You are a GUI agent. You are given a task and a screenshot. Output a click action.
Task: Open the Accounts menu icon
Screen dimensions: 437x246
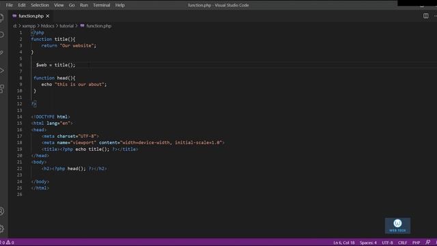(x=1, y=211)
